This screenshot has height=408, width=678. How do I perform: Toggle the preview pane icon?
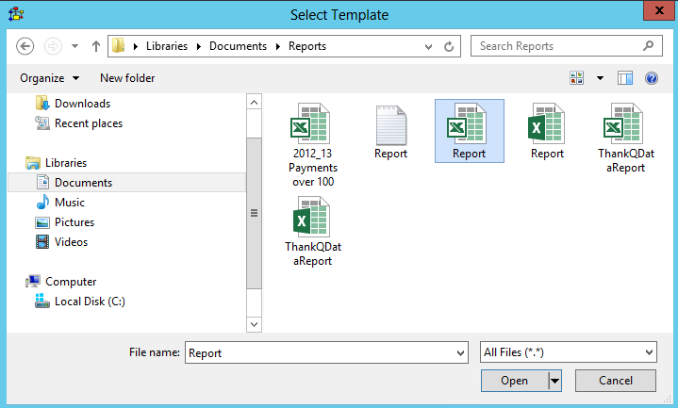tap(624, 78)
